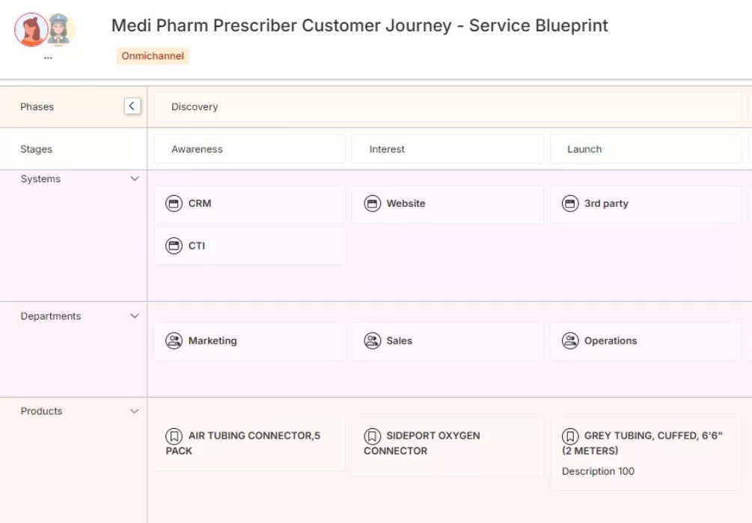Collapse the Departments section
Screen dimensions: 752x523
tap(135, 315)
